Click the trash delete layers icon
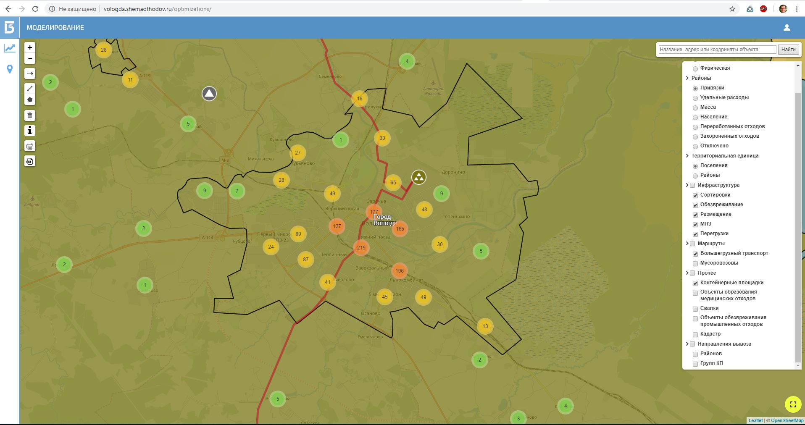This screenshot has width=805, height=425. 30,115
